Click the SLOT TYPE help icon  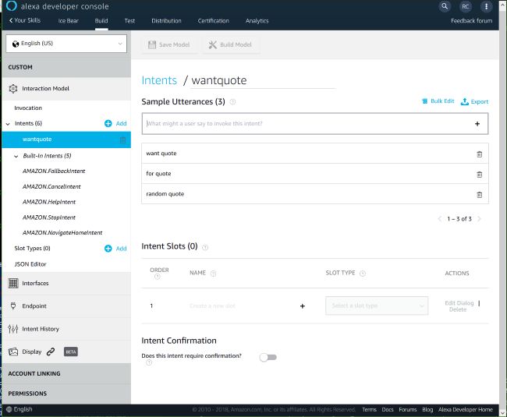363,274
